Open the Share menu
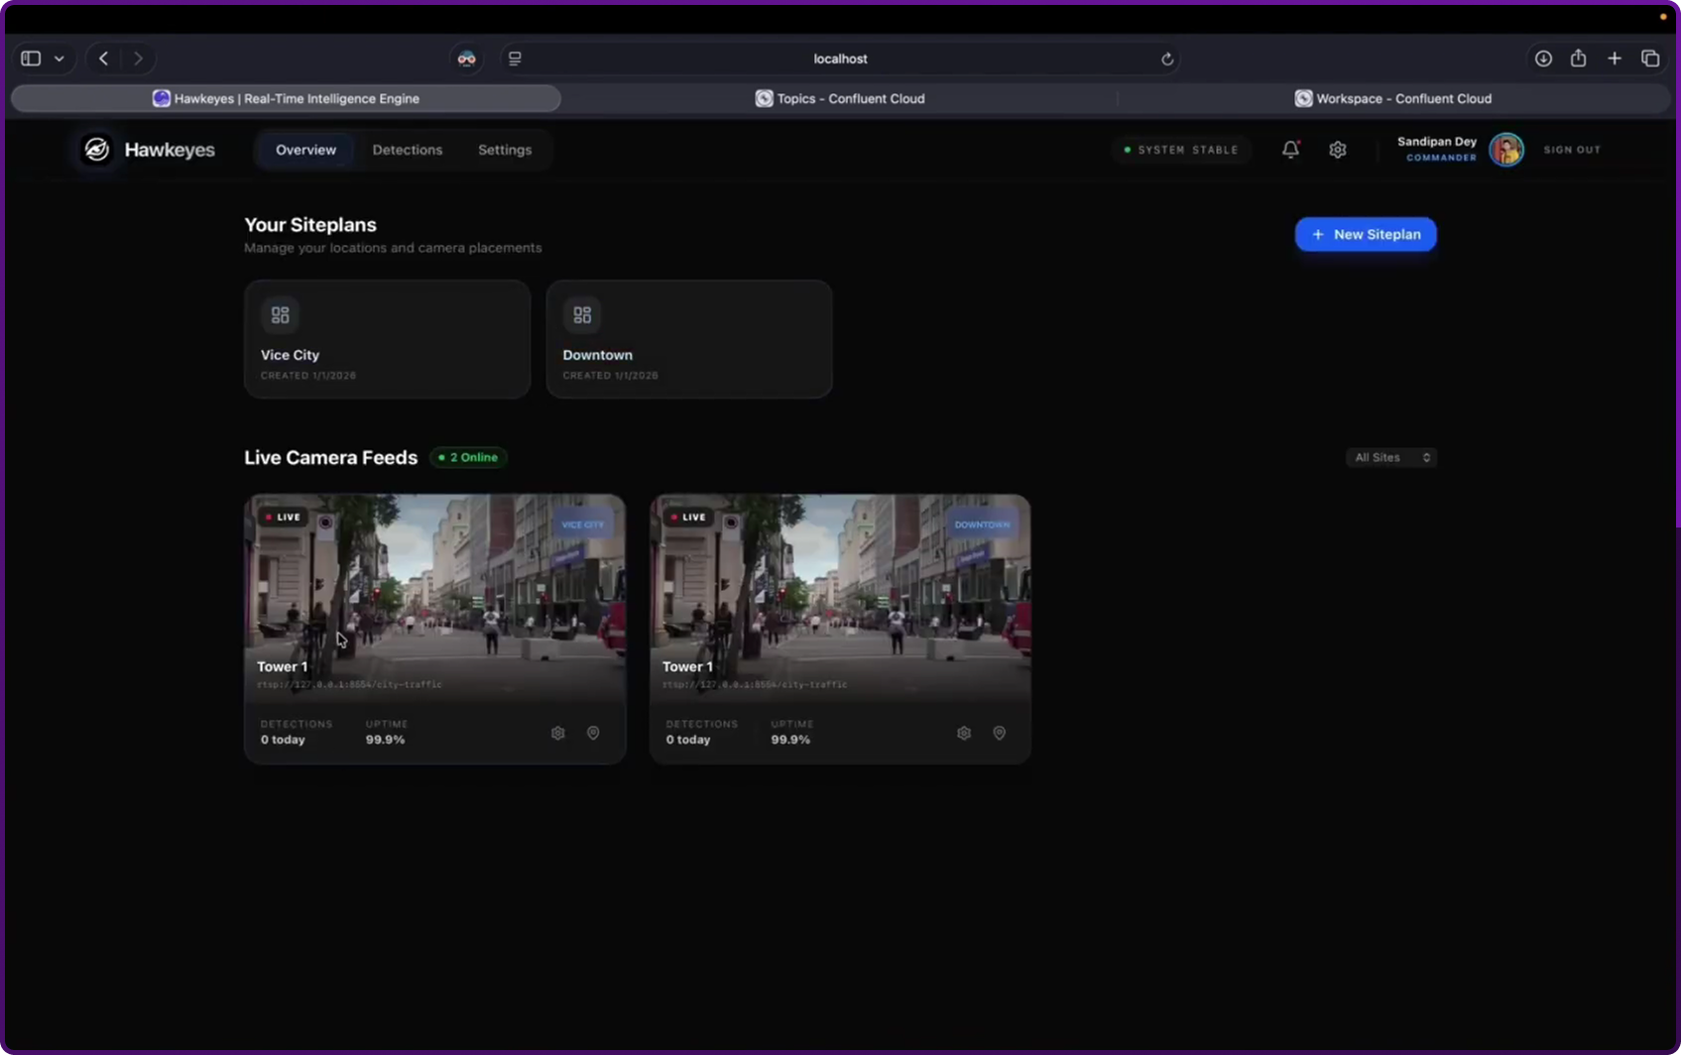 coord(1578,59)
